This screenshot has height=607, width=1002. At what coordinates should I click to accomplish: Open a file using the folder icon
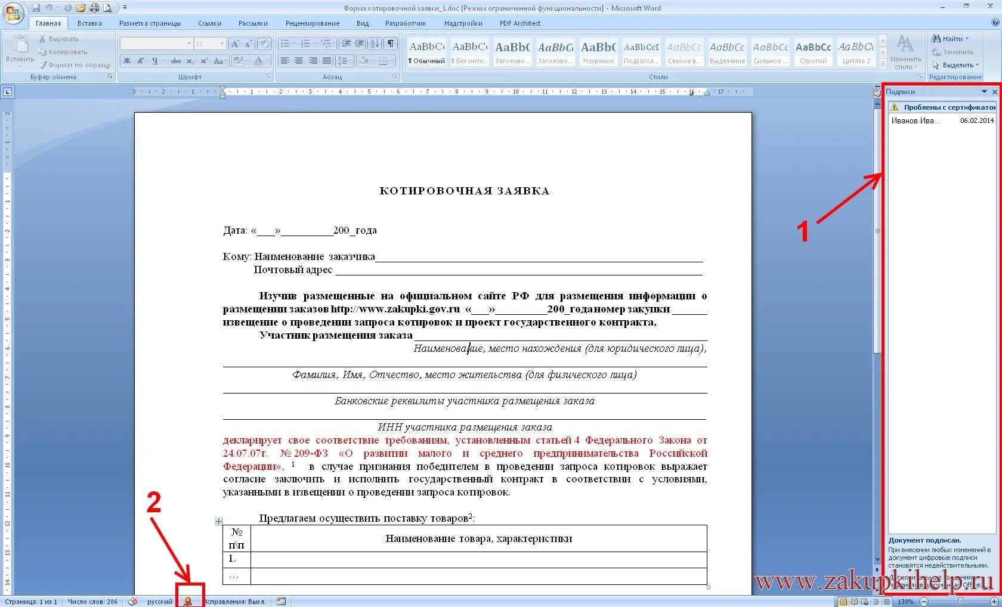[x=81, y=8]
